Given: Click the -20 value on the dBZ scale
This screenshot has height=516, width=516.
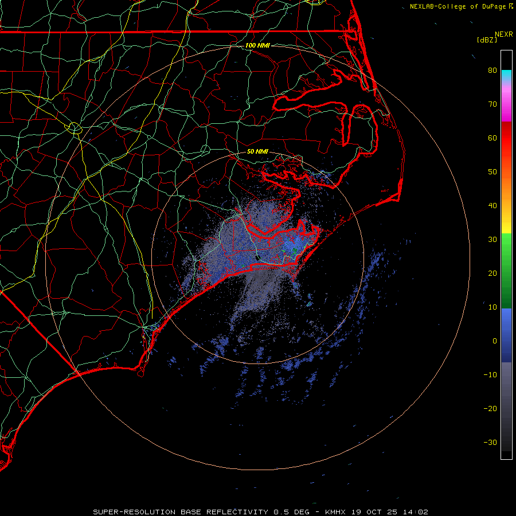Looking at the screenshot, I should pos(490,408).
